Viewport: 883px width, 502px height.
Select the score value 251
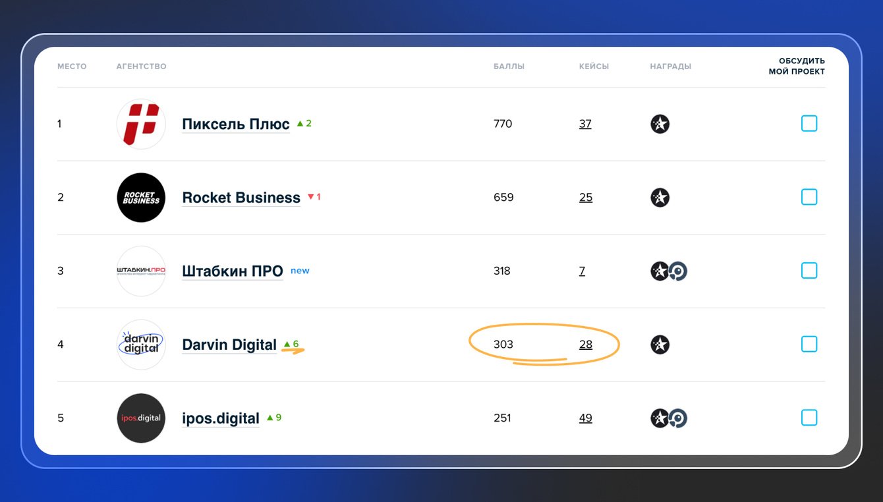coord(502,418)
